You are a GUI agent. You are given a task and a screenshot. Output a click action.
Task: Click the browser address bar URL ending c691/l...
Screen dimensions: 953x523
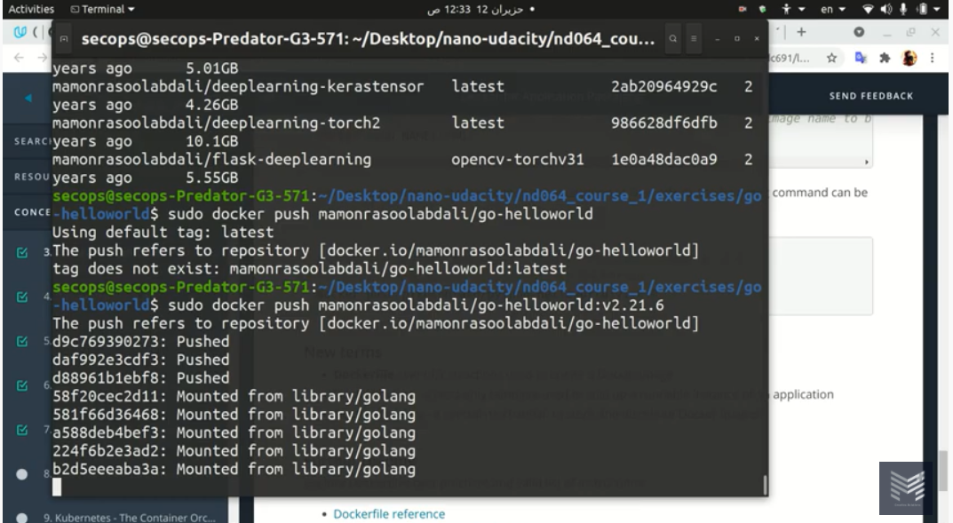coord(790,58)
